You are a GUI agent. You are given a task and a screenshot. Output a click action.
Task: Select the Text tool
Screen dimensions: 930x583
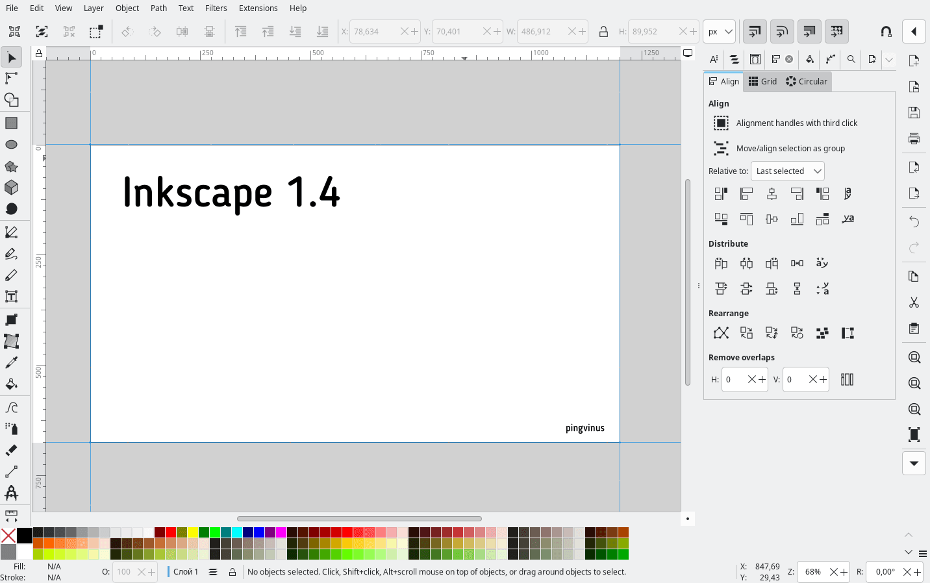pos(11,297)
